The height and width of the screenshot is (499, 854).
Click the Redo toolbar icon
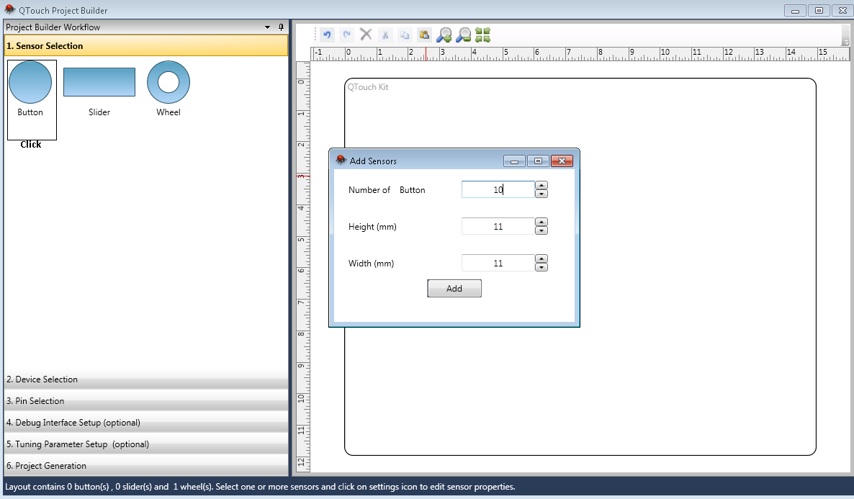point(346,35)
